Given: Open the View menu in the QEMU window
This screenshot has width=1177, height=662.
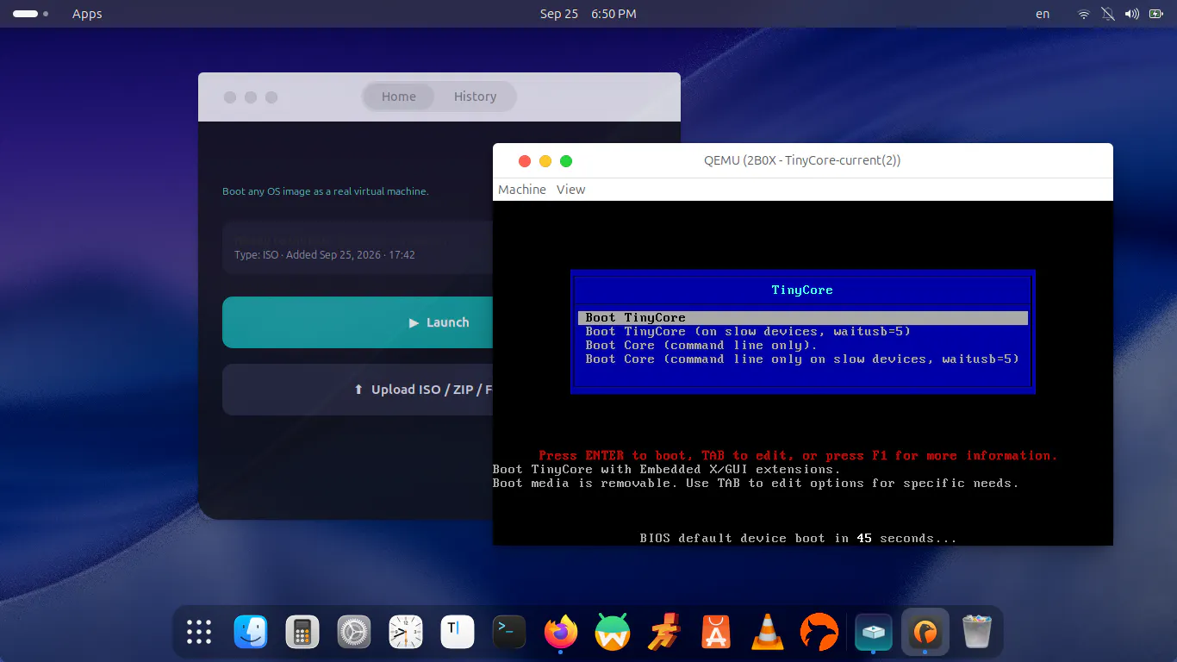Looking at the screenshot, I should tap(570, 190).
